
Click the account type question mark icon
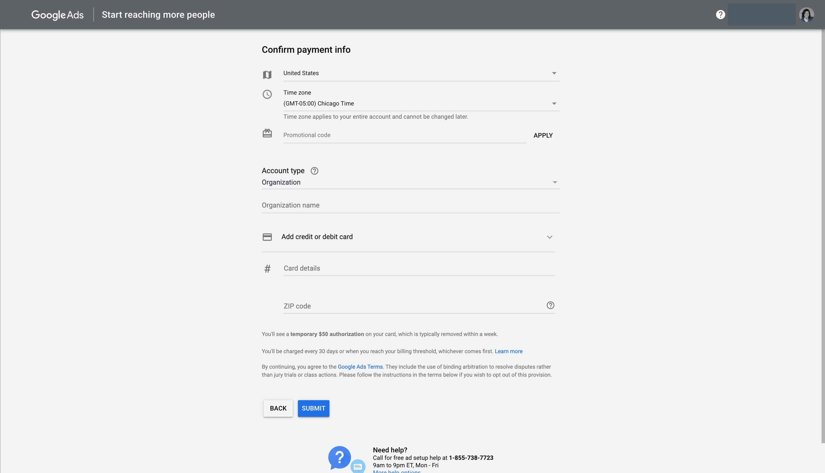click(x=315, y=171)
